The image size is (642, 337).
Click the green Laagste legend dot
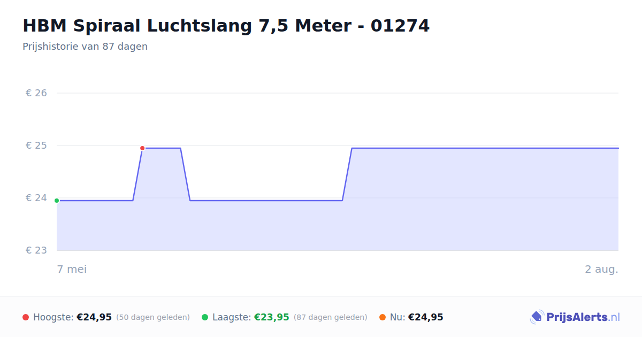click(205, 317)
